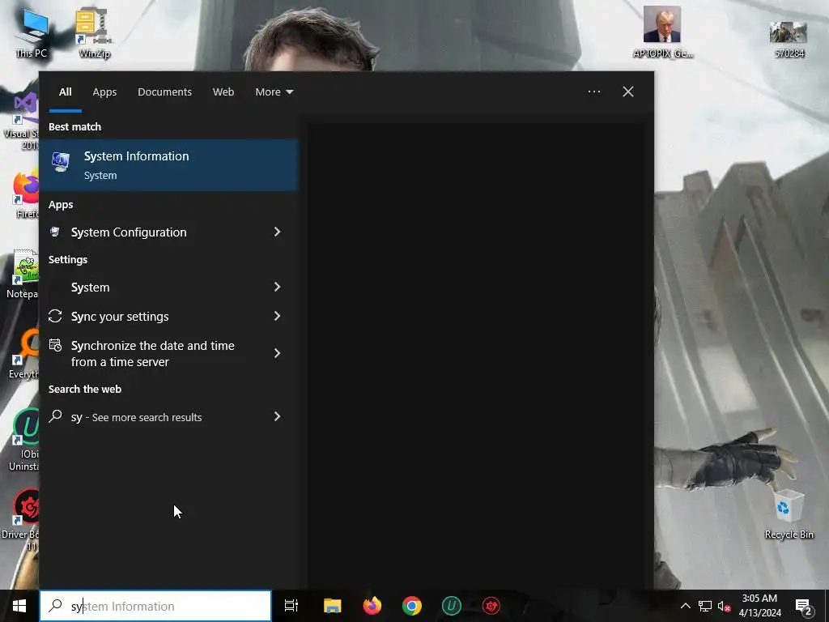This screenshot has height=622, width=829.
Task: Open Task View from the taskbar
Action: pyautogui.click(x=291, y=606)
